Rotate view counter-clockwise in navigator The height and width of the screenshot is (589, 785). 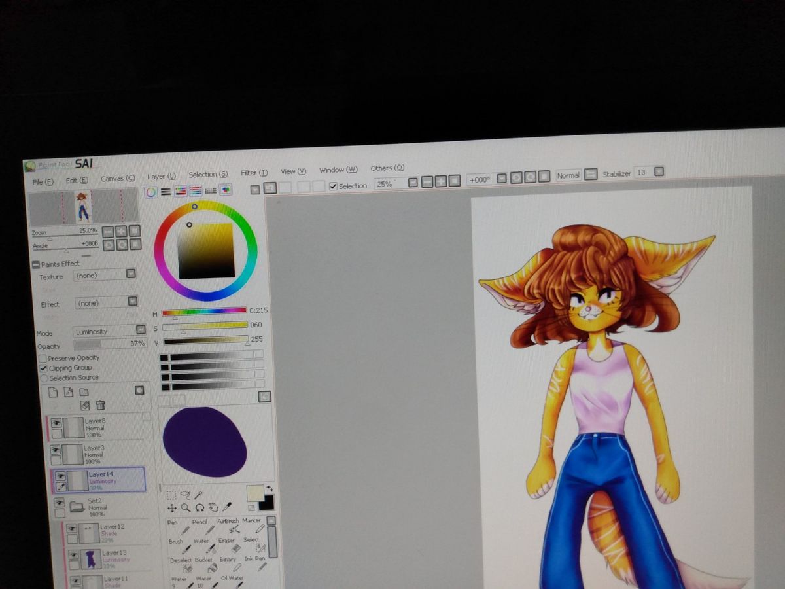[108, 245]
